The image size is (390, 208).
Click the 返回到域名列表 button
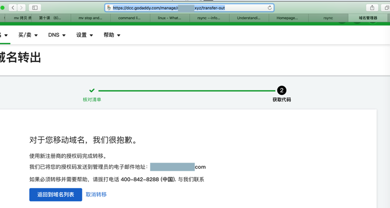(x=56, y=195)
